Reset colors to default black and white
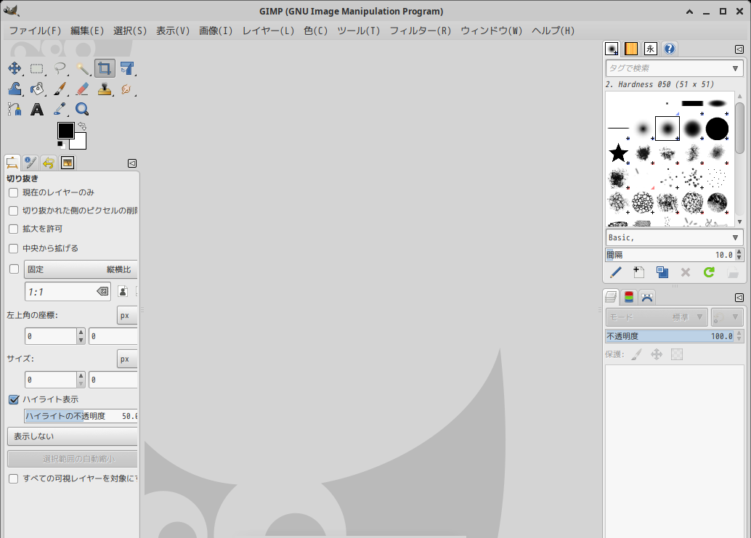Screen dimensions: 751x538 point(61,144)
